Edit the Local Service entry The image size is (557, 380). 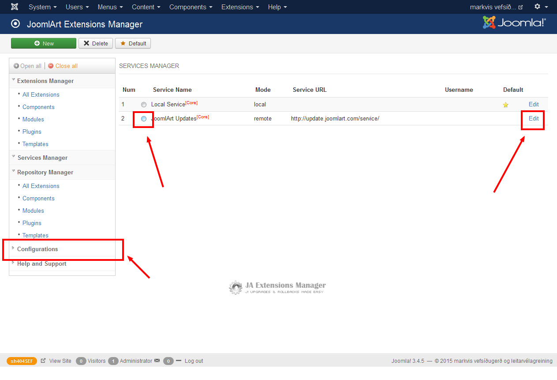(534, 105)
